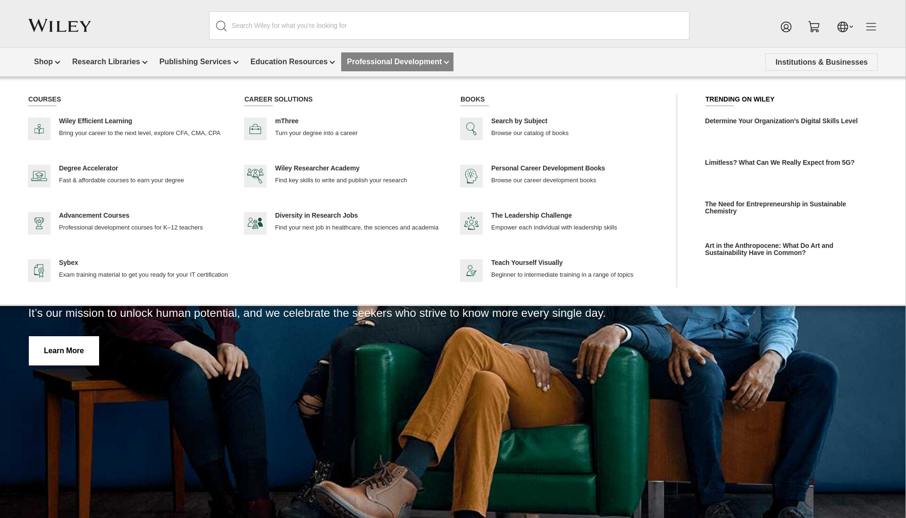
Task: Open the Sybex link
Action: 68,263
